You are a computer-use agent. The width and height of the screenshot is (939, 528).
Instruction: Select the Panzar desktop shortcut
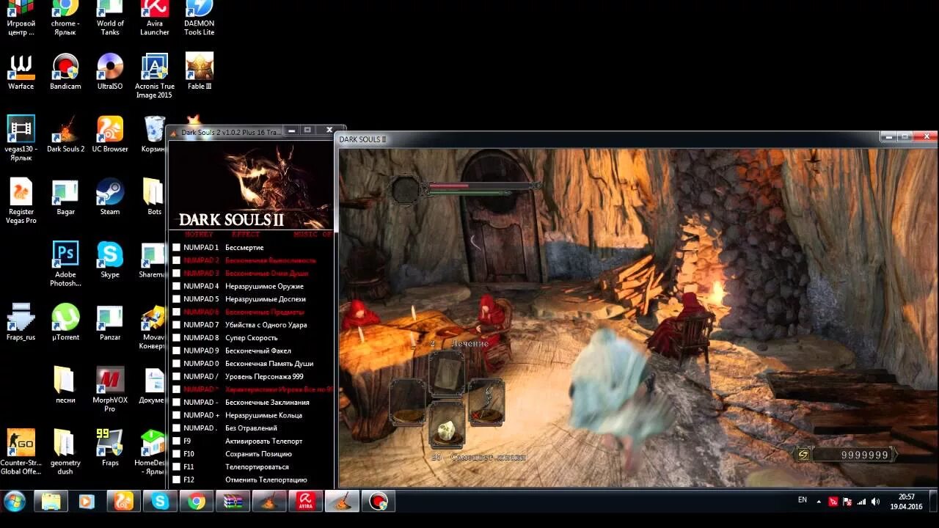[x=110, y=323]
